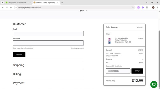The width and height of the screenshot is (160, 90).
Task: Click the Billing section heading
Action: click(x=17, y=74)
